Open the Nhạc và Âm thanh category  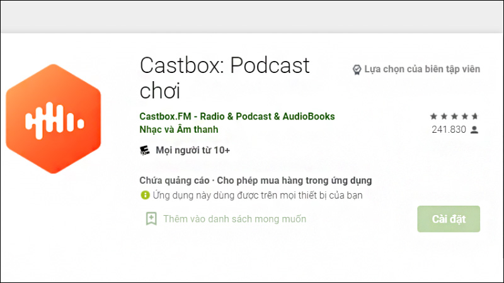click(179, 130)
